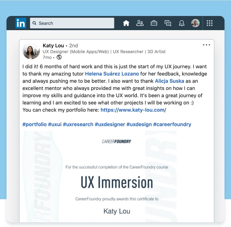Expand the Work apps grid menu
Image resolution: width=231 pixels, height=227 pixels.
pyautogui.click(x=210, y=23)
